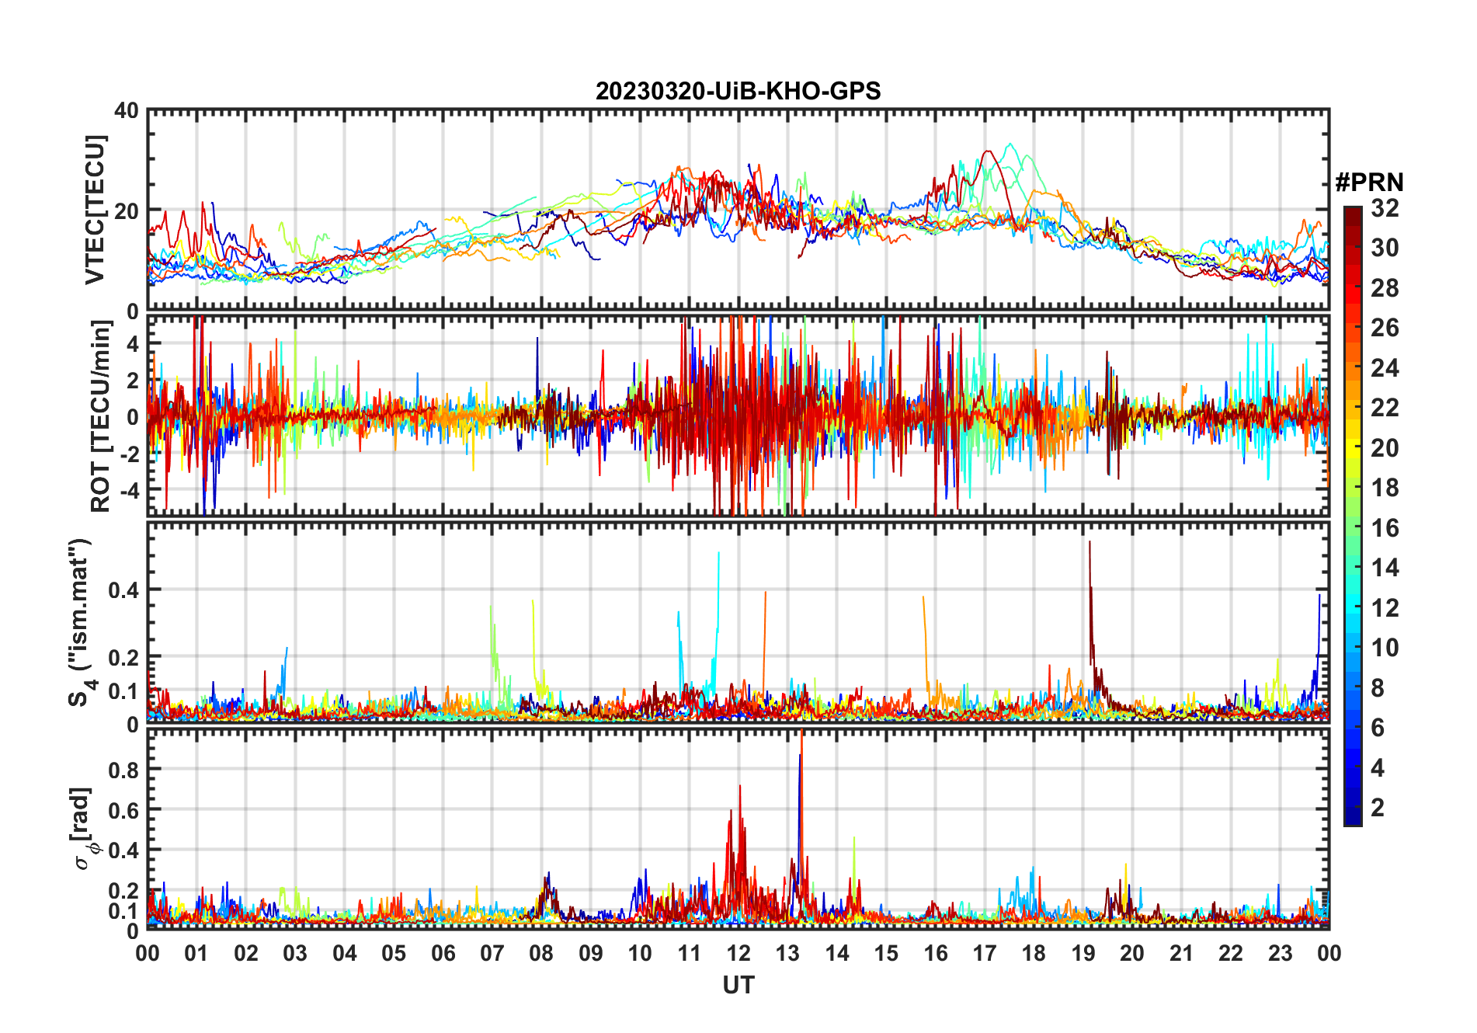This screenshot has height=1033, width=1477.
Task: Select the "-4" tick on the ROT axis
Action: 128,491
